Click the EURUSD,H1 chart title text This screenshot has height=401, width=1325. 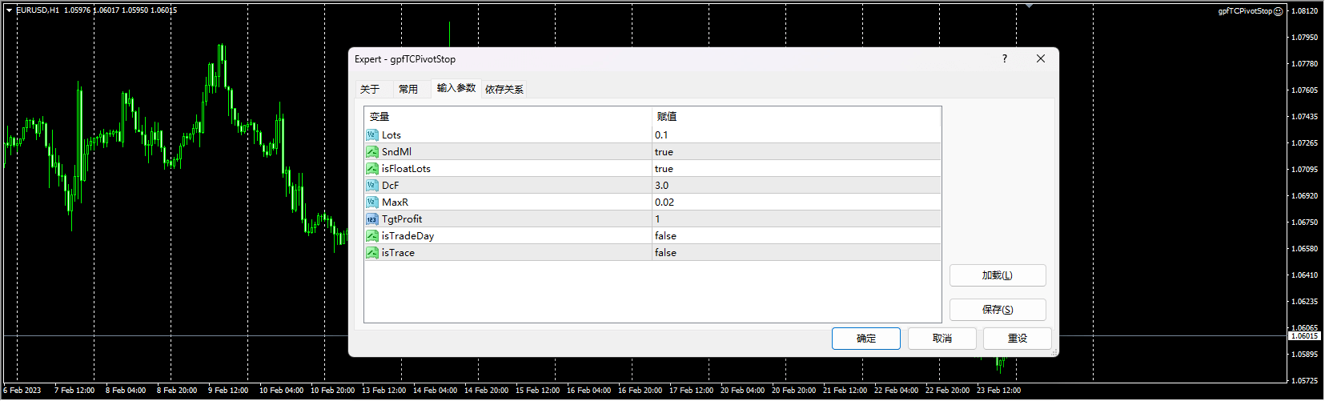pos(38,10)
